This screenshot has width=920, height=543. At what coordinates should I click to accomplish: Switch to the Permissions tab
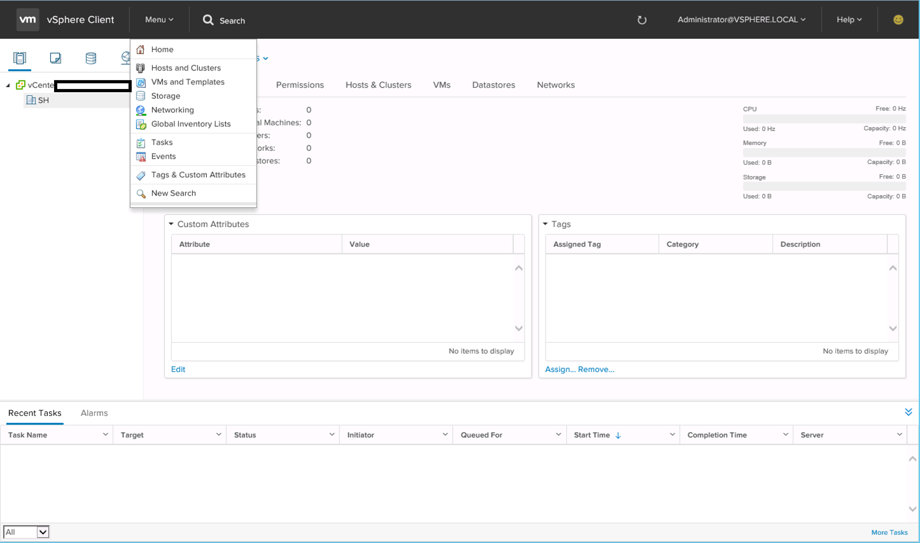point(300,85)
